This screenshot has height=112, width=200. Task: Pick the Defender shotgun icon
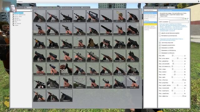[x=53, y=29]
